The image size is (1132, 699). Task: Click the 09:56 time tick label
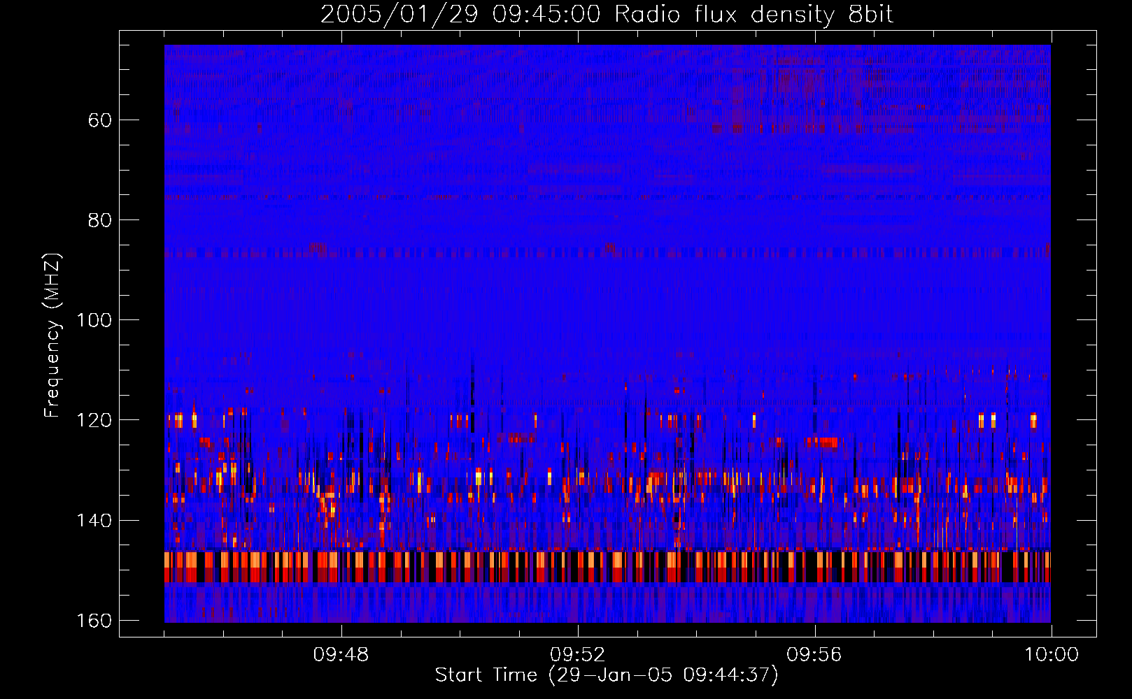coord(814,655)
